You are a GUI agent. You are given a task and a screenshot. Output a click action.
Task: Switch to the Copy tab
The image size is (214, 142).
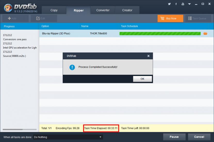tap(54, 10)
